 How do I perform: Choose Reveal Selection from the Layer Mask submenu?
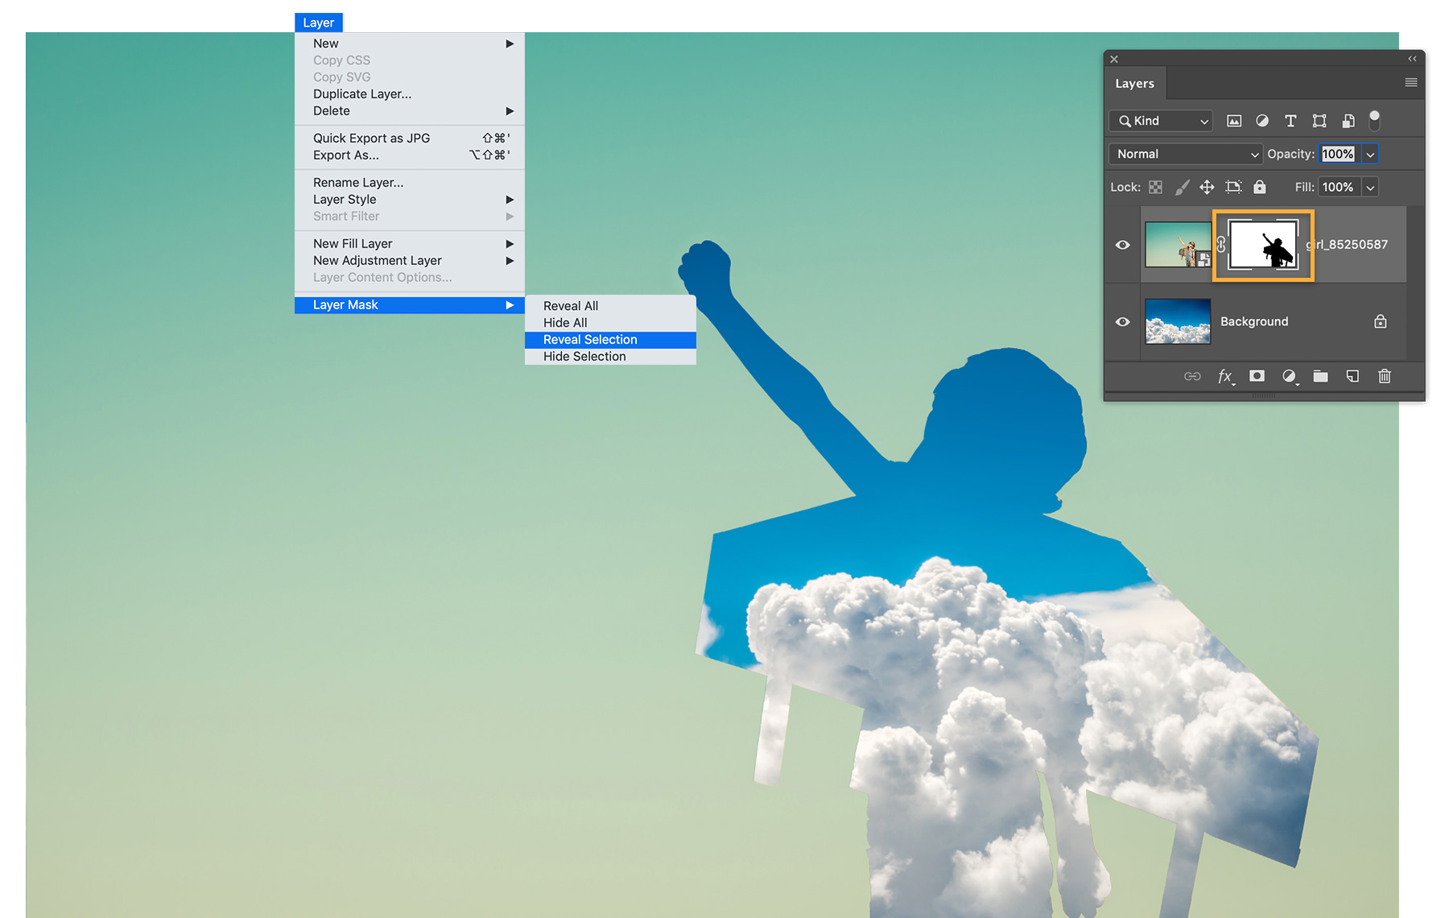pyautogui.click(x=590, y=339)
